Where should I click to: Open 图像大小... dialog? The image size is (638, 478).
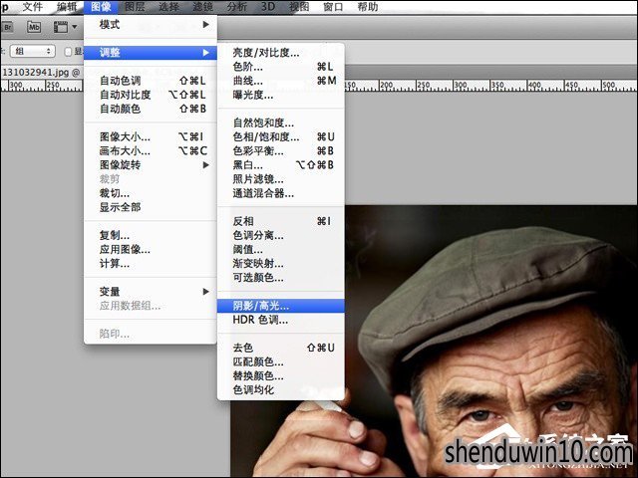pyautogui.click(x=151, y=137)
